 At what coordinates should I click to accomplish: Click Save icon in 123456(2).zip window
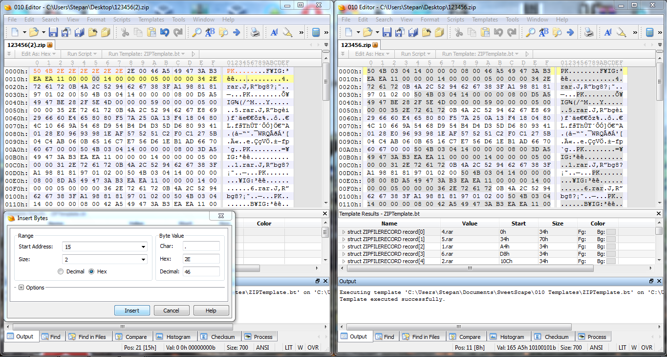click(53, 33)
